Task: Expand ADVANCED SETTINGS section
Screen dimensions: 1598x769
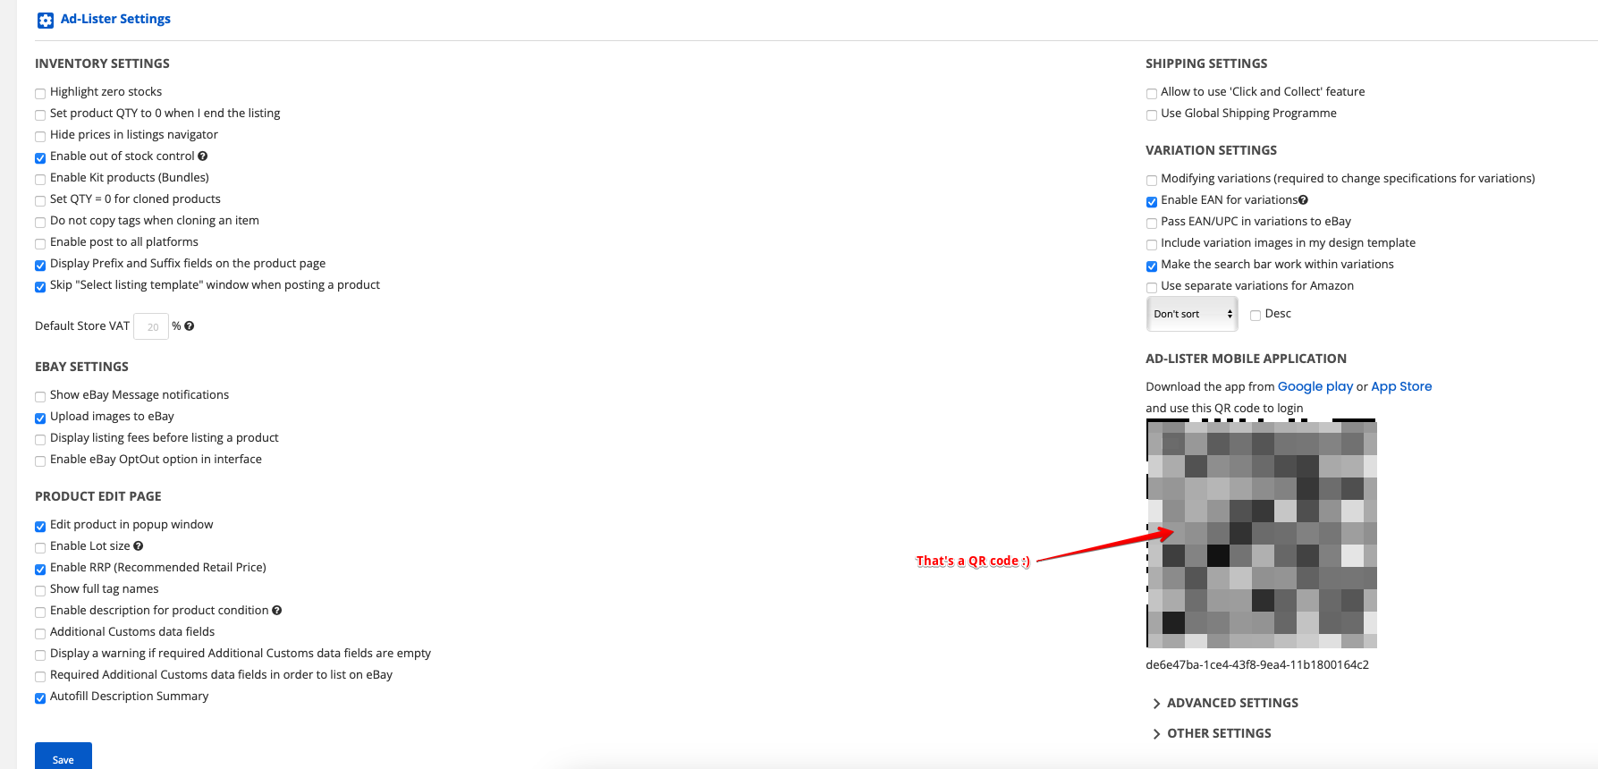Action: 1226,703
